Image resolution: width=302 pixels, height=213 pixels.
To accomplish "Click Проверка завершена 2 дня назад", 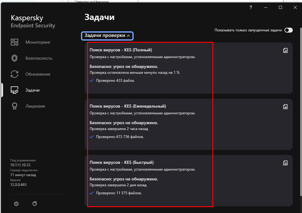I will (118, 185).
